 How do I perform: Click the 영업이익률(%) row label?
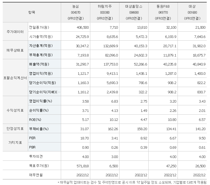[41, 101]
